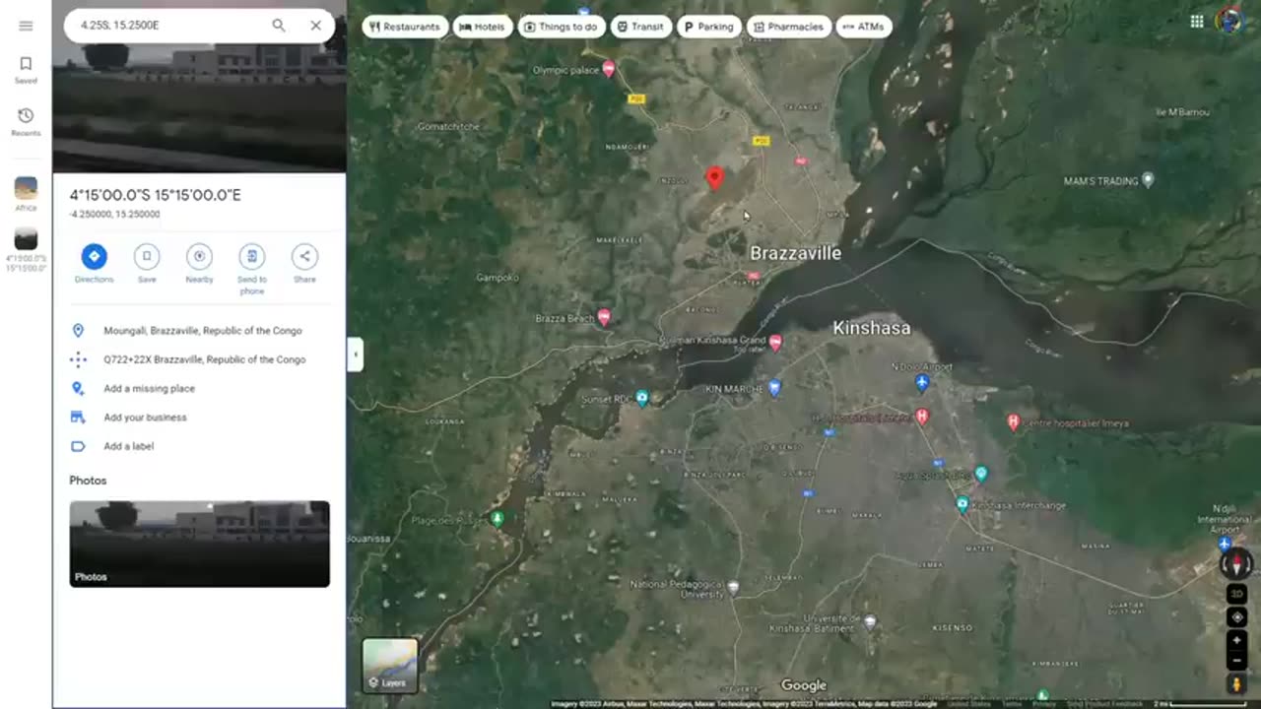Click the Sunset RDC pin

(642, 398)
